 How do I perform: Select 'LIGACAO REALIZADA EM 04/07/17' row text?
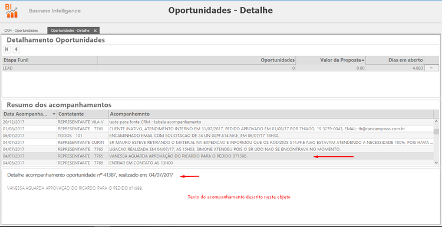click(225, 149)
